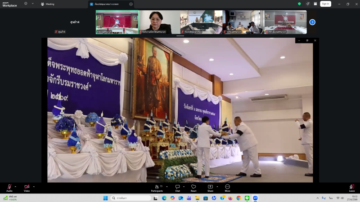Leave the meeting
The height and width of the screenshot is (202, 360).
(x=351, y=187)
